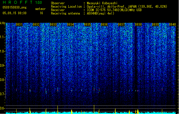
Task: Click the 0.9 kHz frequency label
Action: click(2, 66)
